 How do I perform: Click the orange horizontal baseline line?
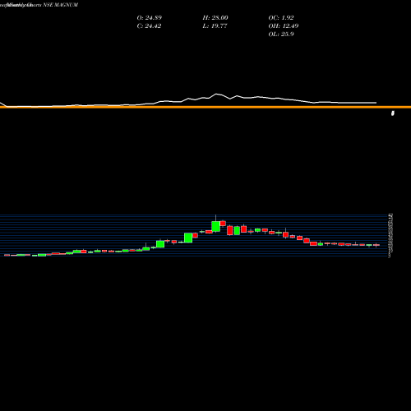[x=205, y=107]
